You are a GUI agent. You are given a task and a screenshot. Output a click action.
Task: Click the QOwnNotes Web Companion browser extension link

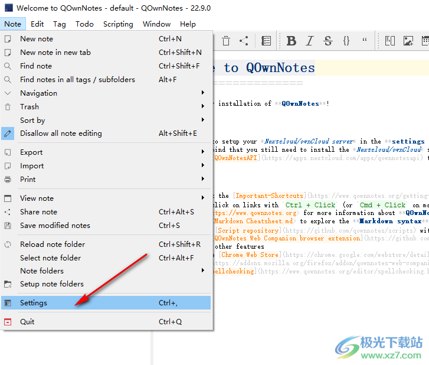(x=287, y=238)
